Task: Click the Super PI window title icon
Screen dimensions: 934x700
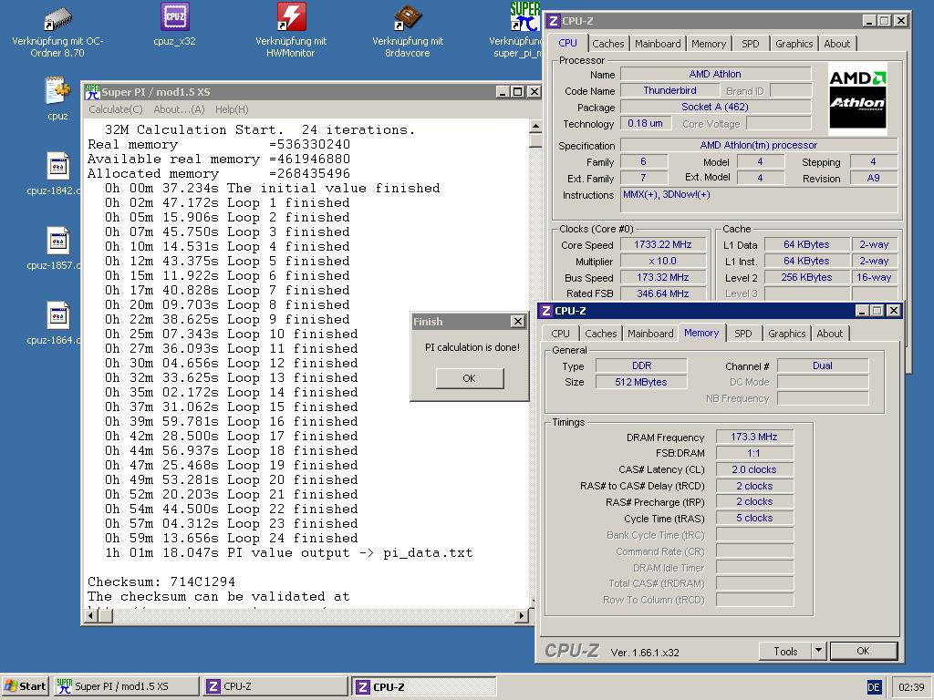Action: [x=92, y=92]
